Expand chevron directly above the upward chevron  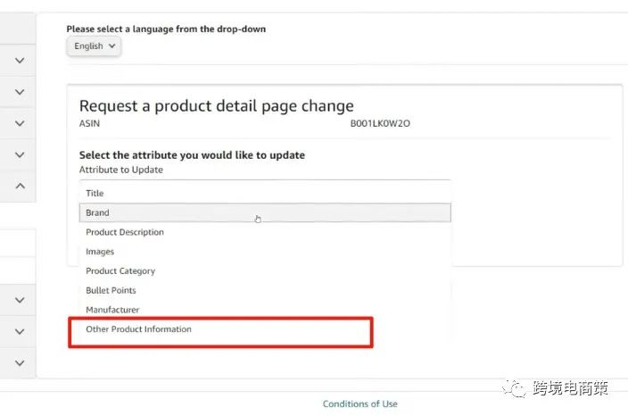pyautogui.click(x=20, y=154)
